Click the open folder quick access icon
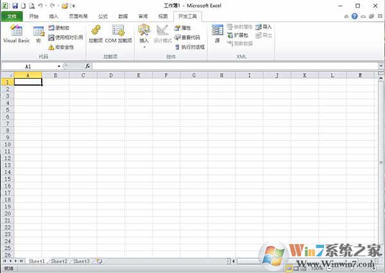Image resolution: width=385 pixels, height=273 pixels. click(x=65, y=6)
